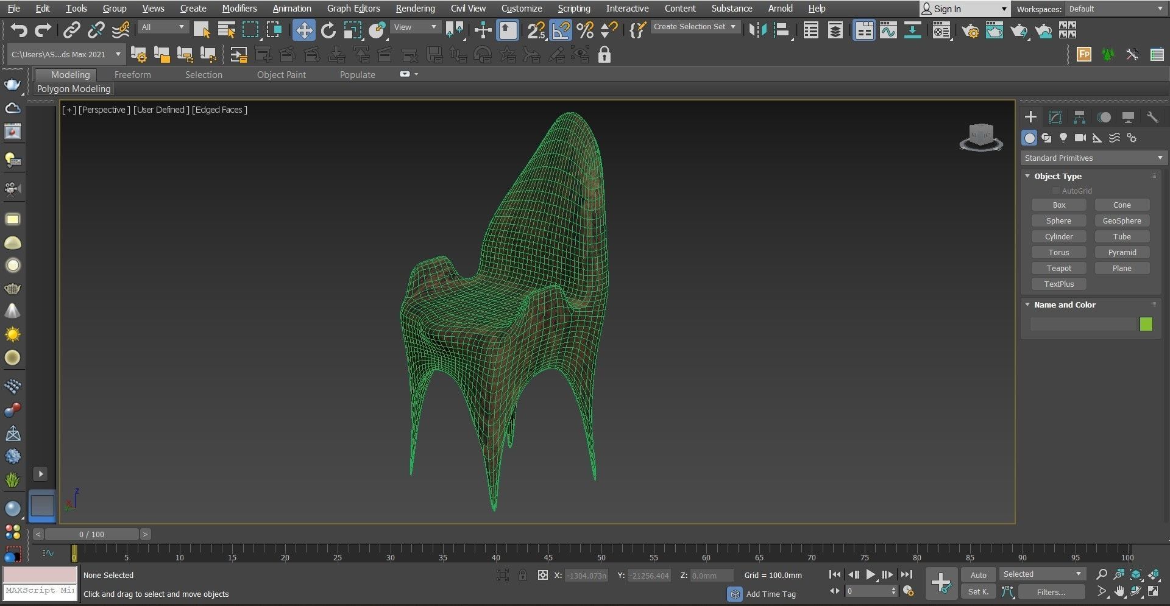The width and height of the screenshot is (1170, 606).
Task: Click the Render Production teapot icon
Action: [x=1019, y=30]
